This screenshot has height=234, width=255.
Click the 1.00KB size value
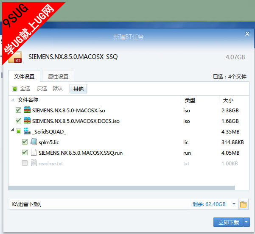pyautogui.click(x=230, y=164)
